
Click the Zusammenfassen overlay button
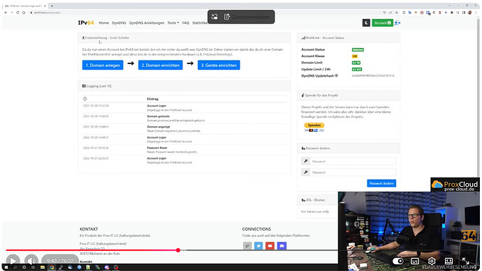pos(247,17)
